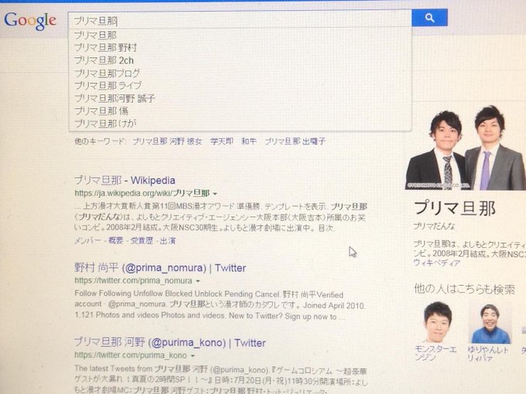The height and width of the screenshot is (394, 526).
Task: Click the knowledge panel title プリマ旦那
Action: click(455, 209)
